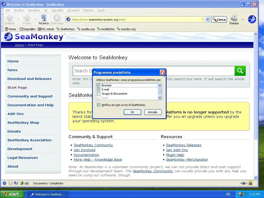Screen dimensions: 264x198
Task: Close Programma predefinito dialog with X
Action: pos(162,72)
